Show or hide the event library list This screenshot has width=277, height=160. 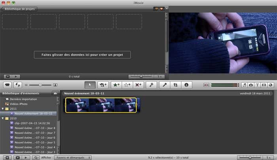coord(7,158)
